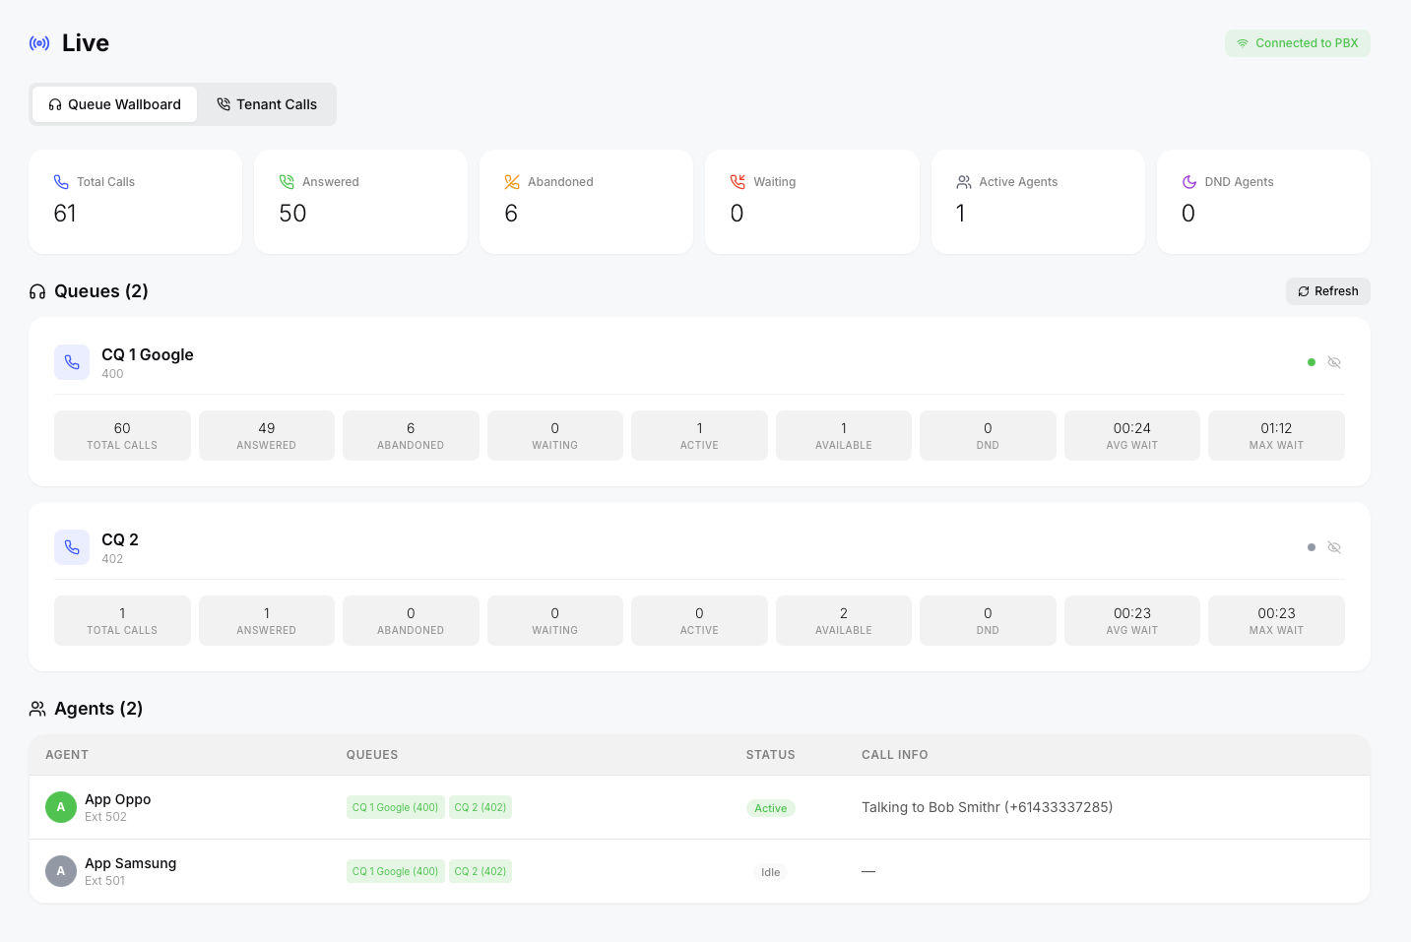This screenshot has width=1411, height=942.
Task: Click App Oppo's CQ 2 (402) queue tag
Action: point(481,807)
